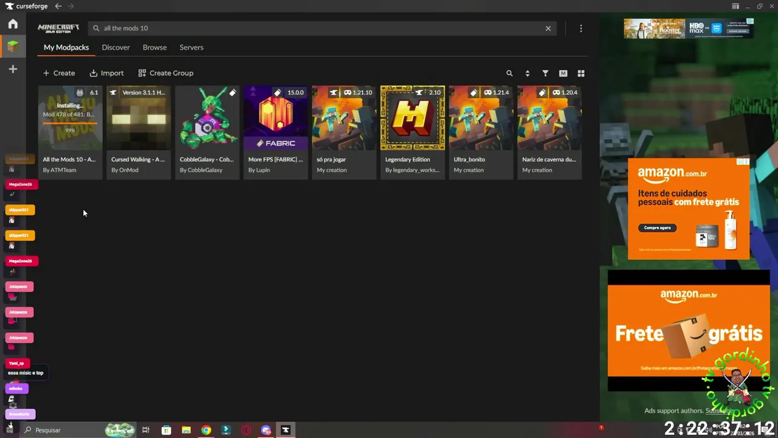Open the Nariz de caverna profile card
The height and width of the screenshot is (438, 778).
coord(549,132)
